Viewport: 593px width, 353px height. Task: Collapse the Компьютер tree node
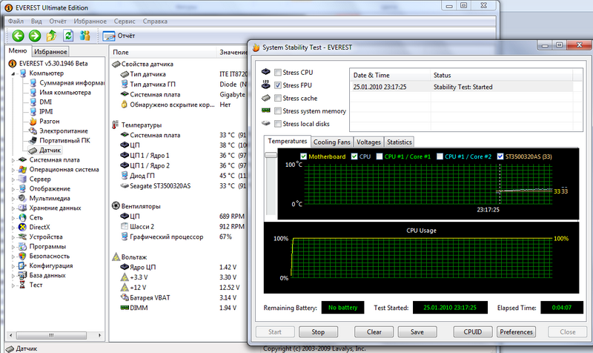13,73
